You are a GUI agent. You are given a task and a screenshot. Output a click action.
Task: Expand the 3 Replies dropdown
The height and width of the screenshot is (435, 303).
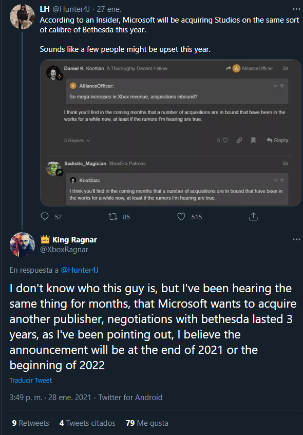tap(77, 141)
